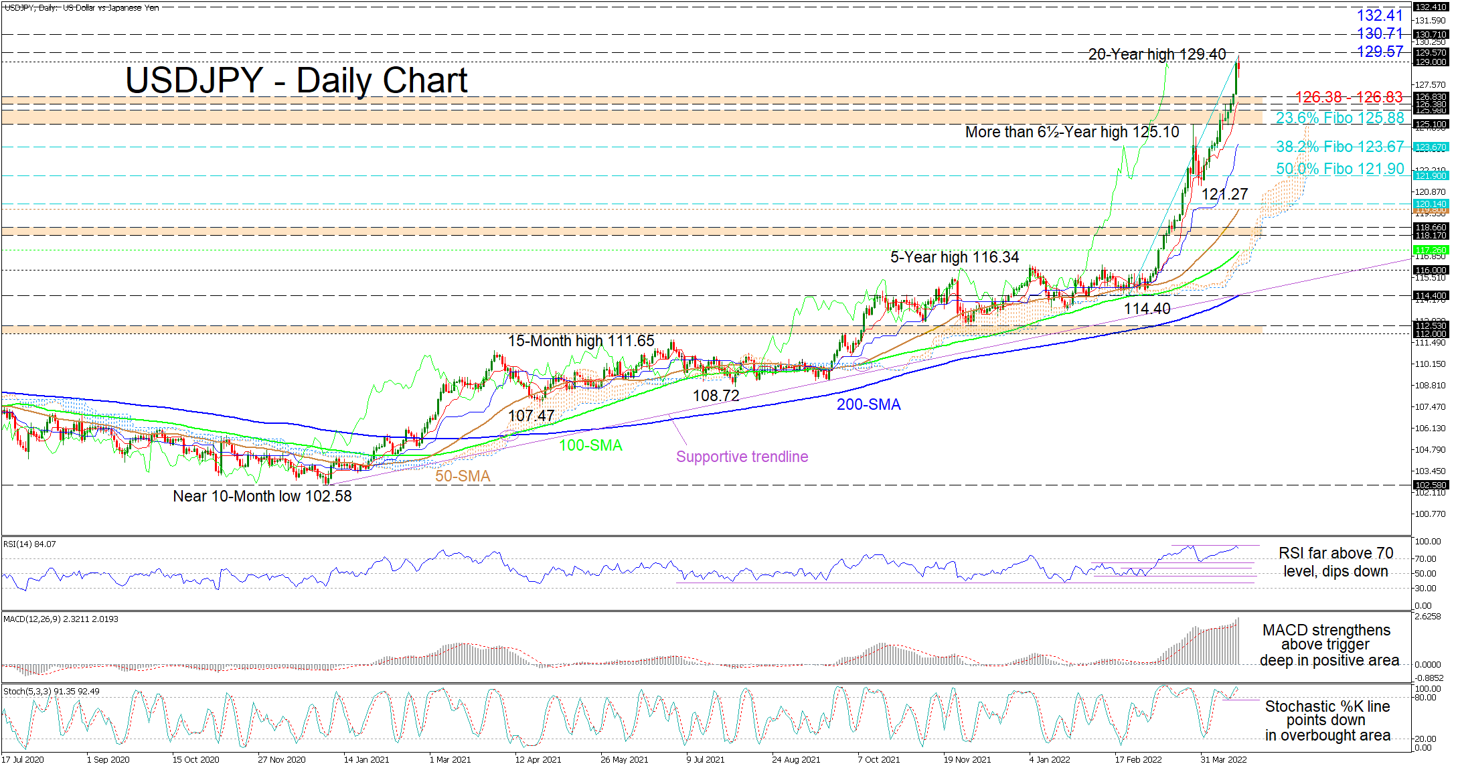
Task: Click the 132.410 price axis tag
Action: pos(1430,7)
